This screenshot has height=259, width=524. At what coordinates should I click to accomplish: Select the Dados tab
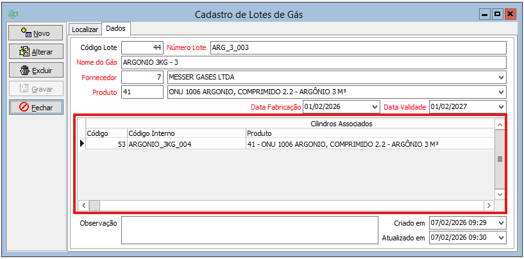115,29
